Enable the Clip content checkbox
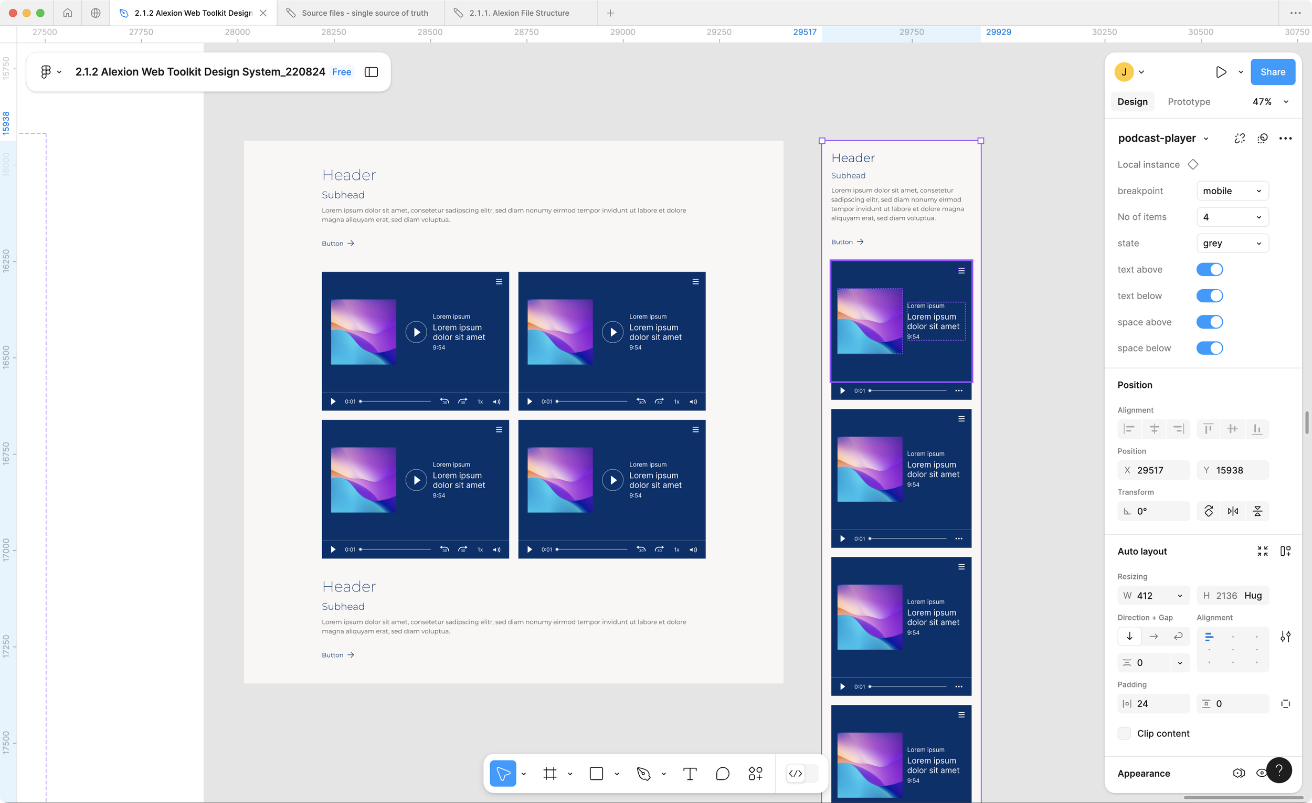 (x=1124, y=733)
